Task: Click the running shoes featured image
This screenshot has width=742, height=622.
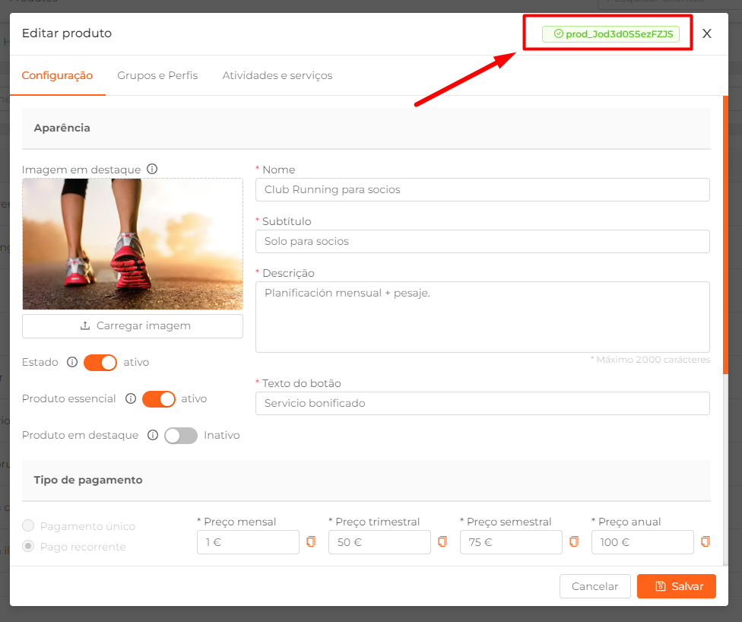Action: tap(132, 244)
